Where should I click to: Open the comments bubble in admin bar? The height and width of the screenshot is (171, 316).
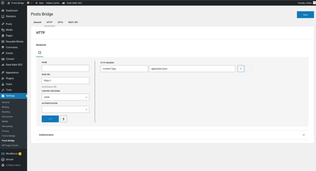pos(29,3)
